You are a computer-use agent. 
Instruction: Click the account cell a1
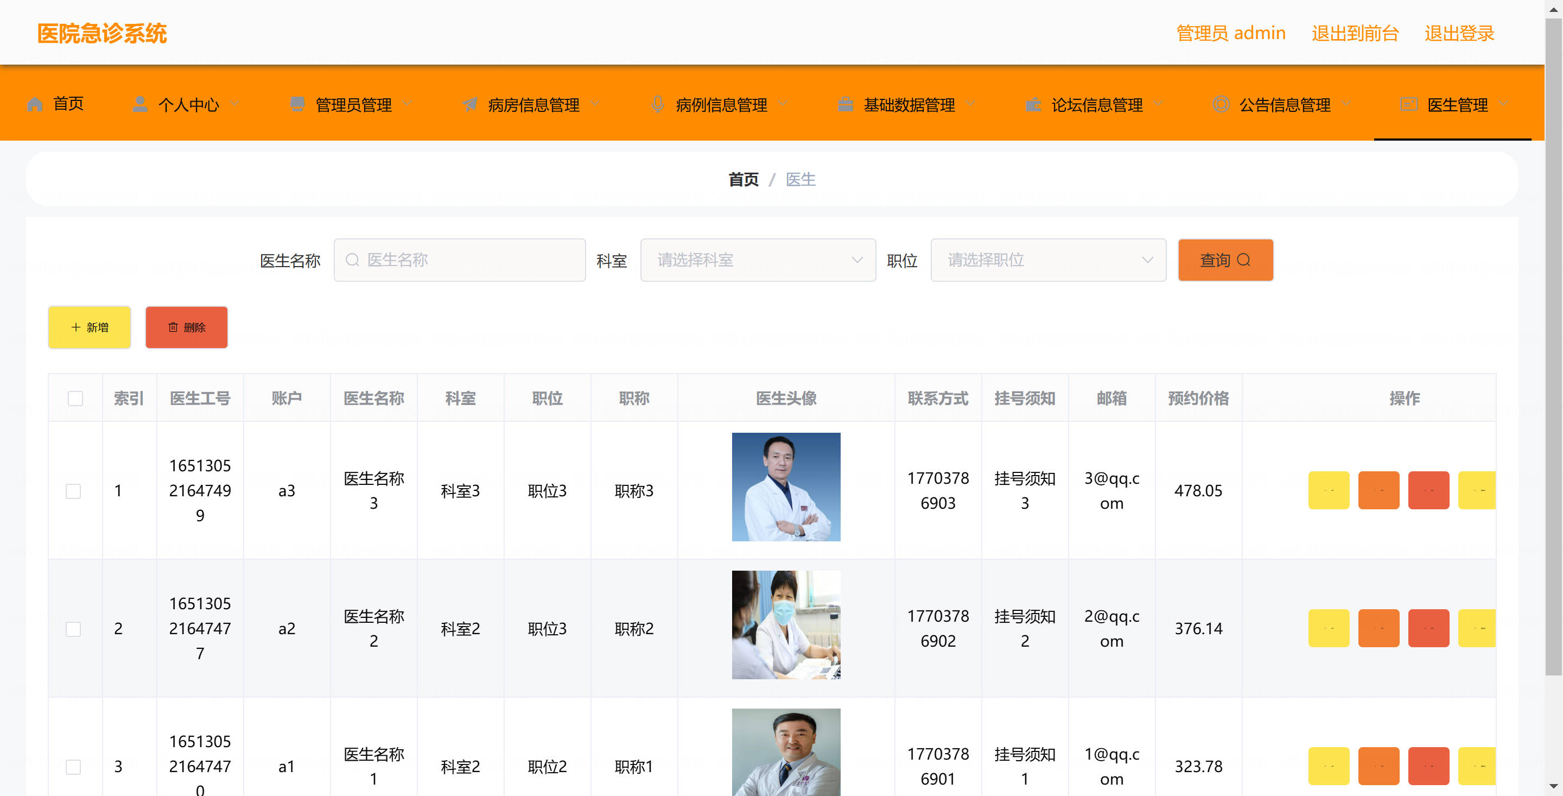287,766
